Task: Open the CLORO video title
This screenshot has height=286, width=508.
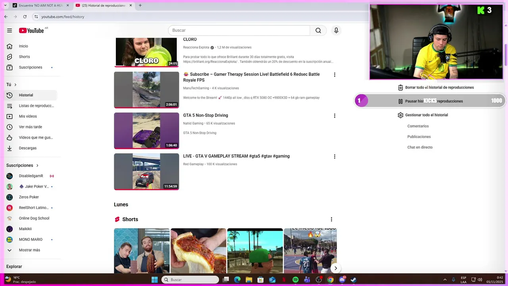Action: (190, 39)
